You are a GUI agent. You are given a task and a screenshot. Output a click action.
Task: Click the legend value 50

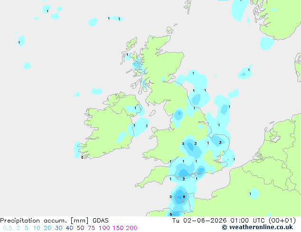[80, 228]
